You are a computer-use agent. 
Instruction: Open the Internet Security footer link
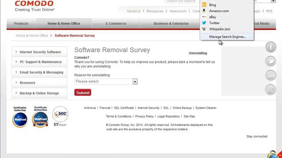pos(148,108)
